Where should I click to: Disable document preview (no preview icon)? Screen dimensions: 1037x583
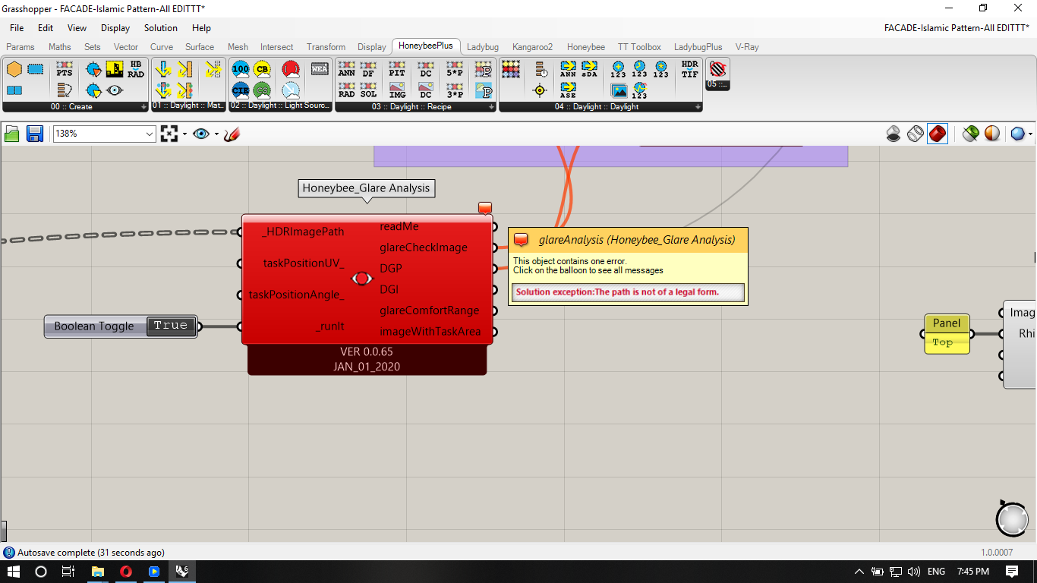[x=894, y=134]
